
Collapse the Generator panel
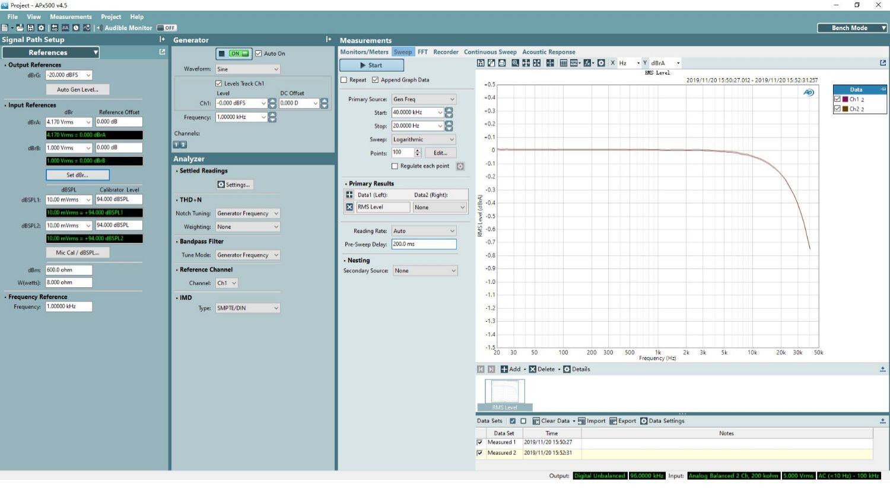(x=328, y=39)
